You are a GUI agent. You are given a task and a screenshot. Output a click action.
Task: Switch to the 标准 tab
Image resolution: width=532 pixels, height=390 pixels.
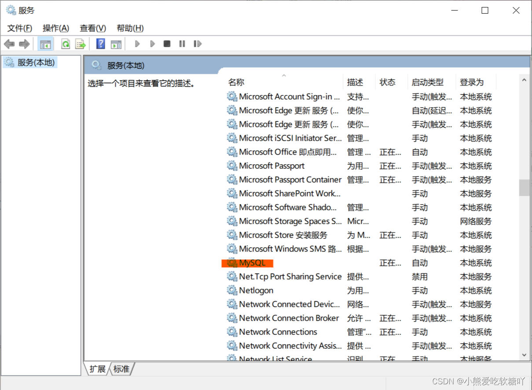121,369
